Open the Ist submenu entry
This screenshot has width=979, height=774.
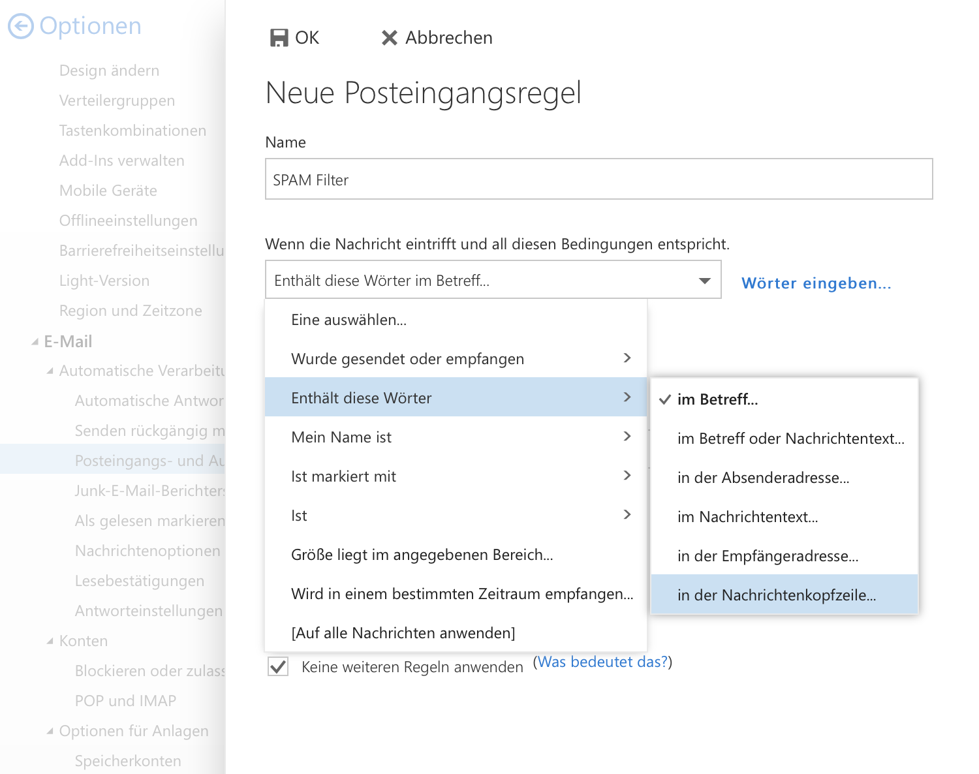[x=456, y=516]
